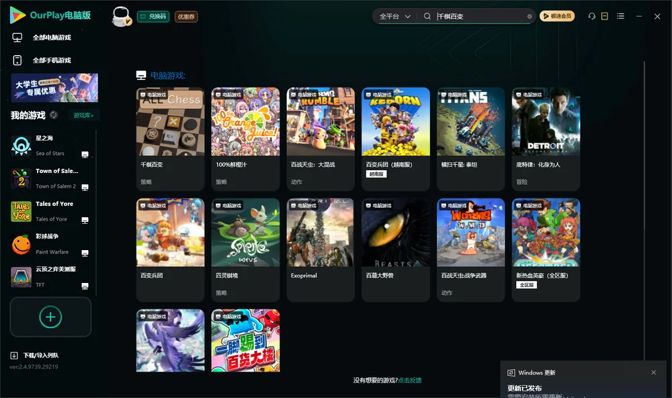672x398 pixels.
Task: Expand the 全平台 platform dropdown
Action: 394,16
